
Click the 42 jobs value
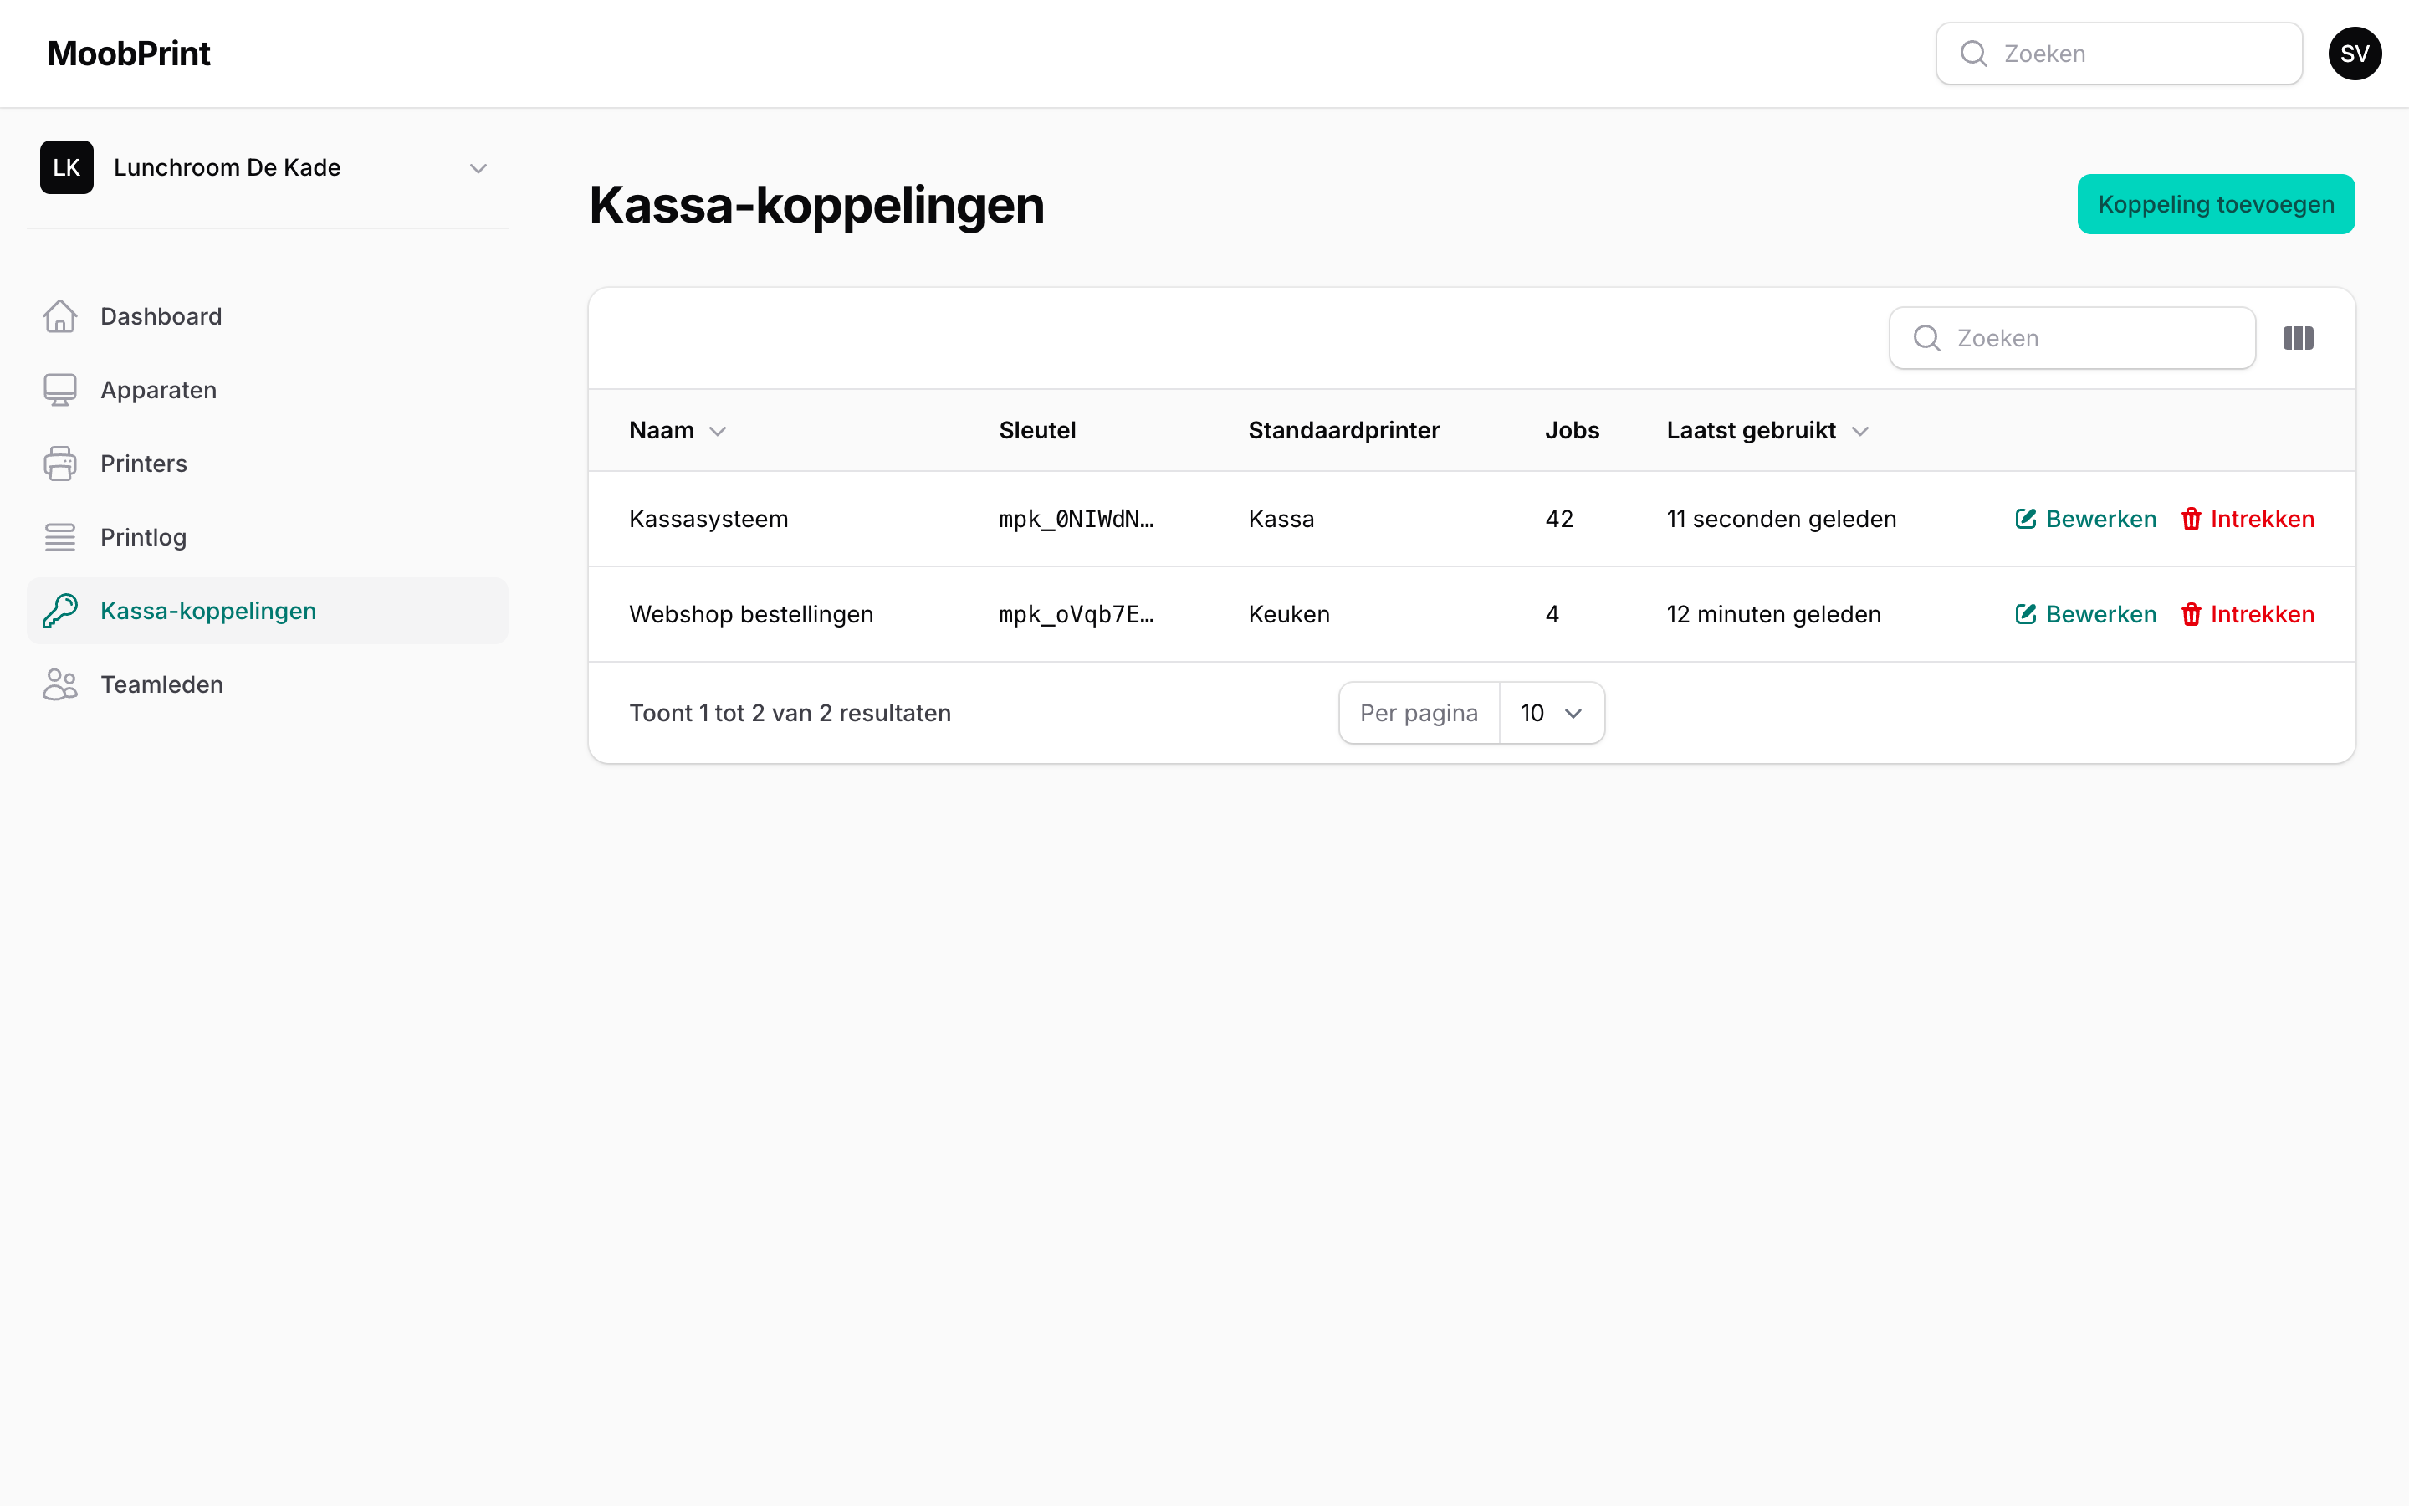click(1559, 519)
